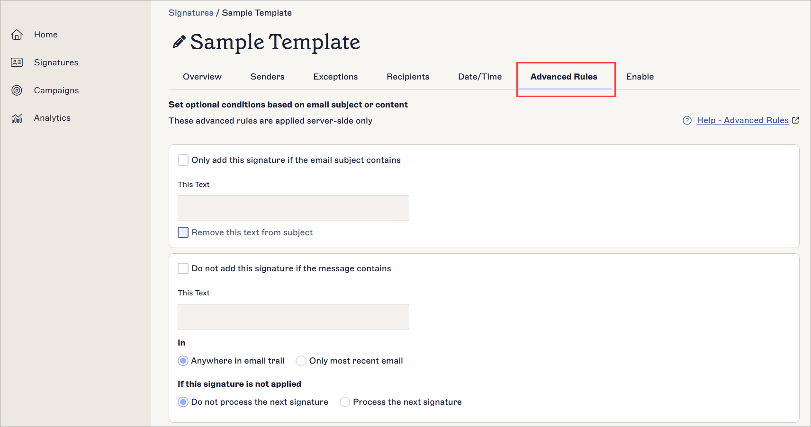Click the help question mark icon
This screenshot has height=427, width=811.
click(x=687, y=120)
